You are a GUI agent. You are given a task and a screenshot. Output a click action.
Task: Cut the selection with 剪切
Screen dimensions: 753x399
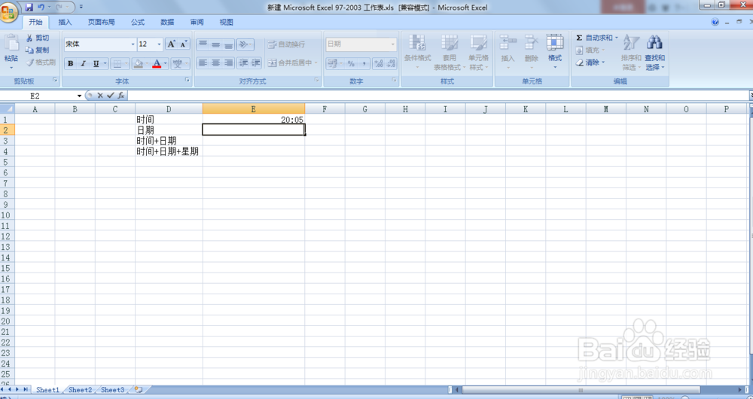[x=37, y=38]
